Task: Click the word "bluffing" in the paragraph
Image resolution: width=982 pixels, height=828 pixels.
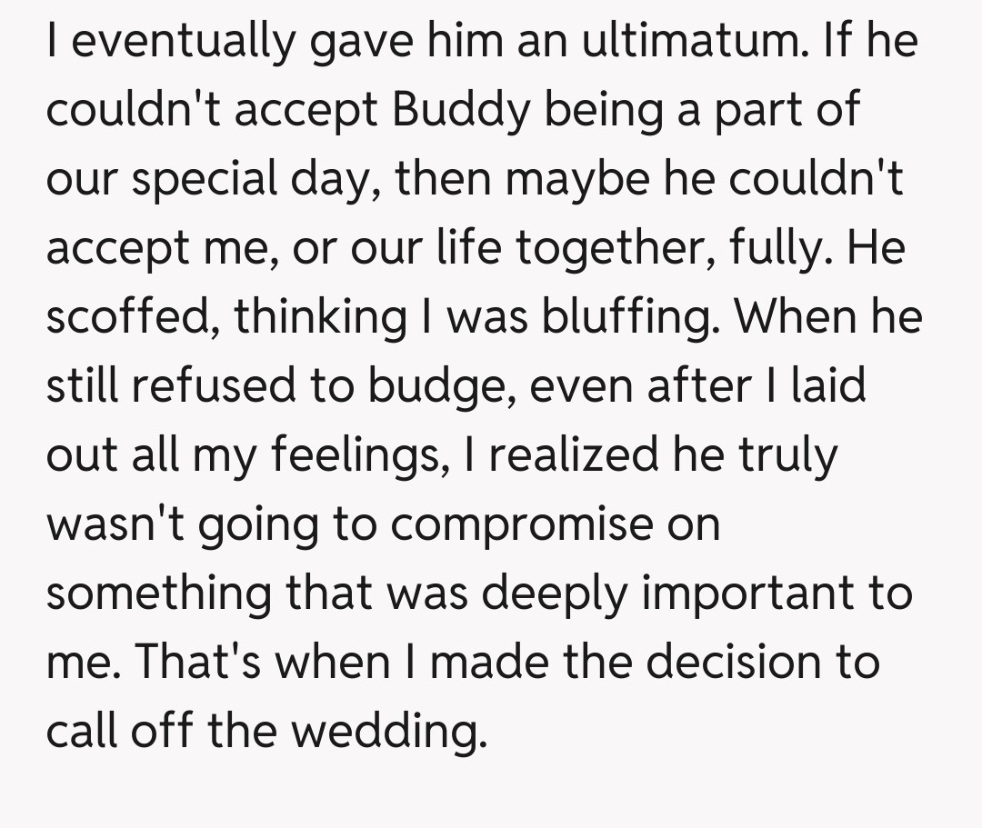Action: 626,318
